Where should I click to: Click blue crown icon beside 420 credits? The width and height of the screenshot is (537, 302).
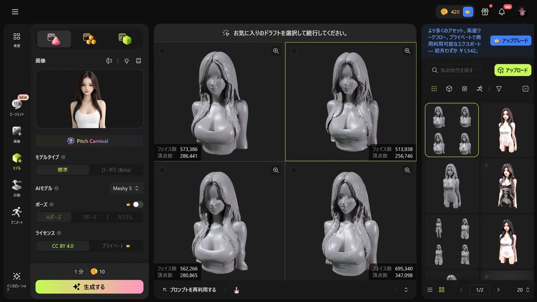pyautogui.click(x=468, y=12)
